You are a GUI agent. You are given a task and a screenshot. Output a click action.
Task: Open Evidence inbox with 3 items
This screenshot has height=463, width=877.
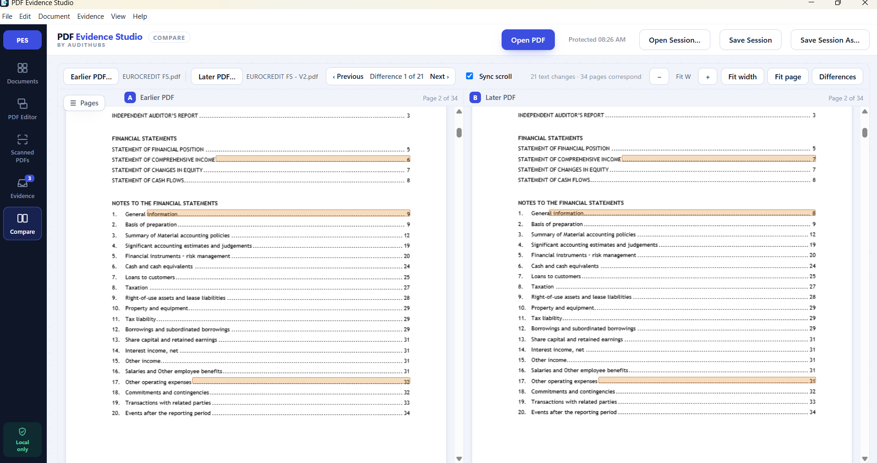[22, 188]
